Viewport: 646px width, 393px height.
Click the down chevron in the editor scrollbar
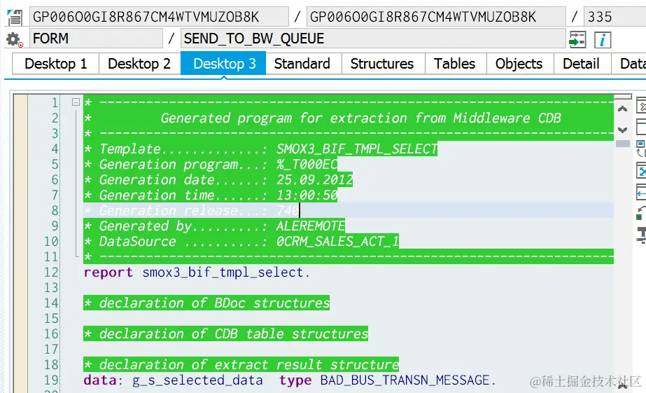click(x=622, y=130)
